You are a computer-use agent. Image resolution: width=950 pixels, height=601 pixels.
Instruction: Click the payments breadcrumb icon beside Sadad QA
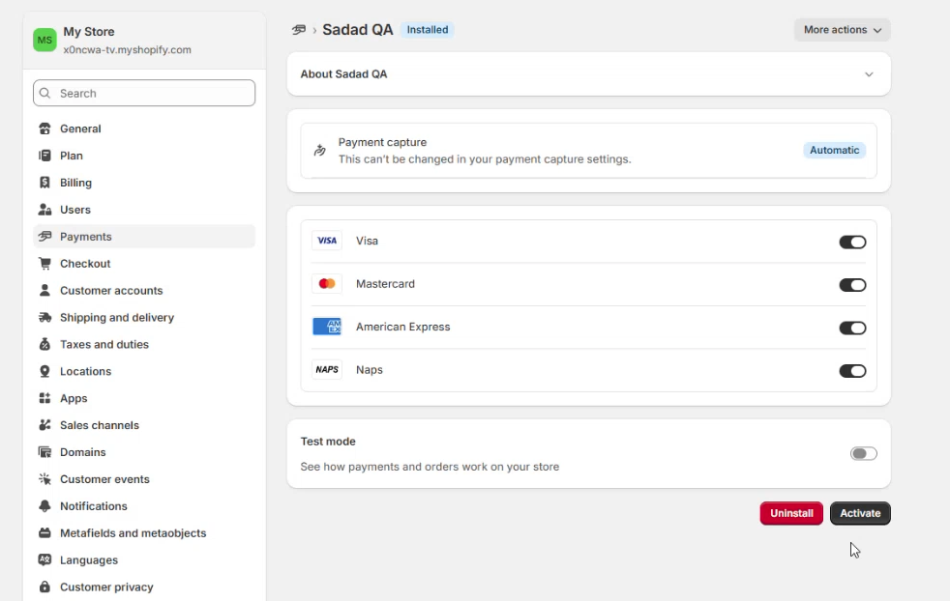[x=299, y=30]
